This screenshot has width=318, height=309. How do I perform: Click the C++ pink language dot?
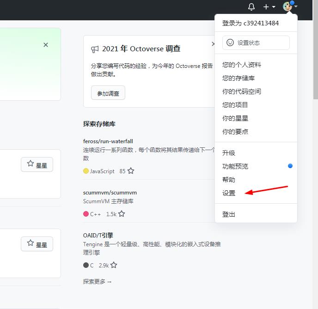click(x=86, y=214)
